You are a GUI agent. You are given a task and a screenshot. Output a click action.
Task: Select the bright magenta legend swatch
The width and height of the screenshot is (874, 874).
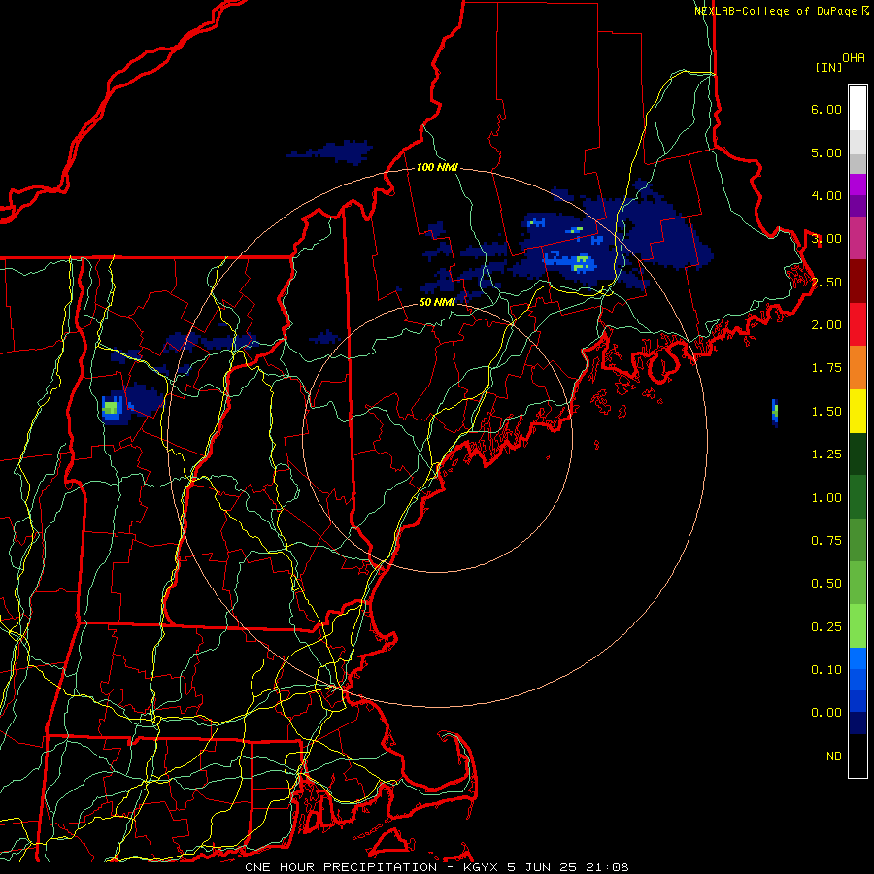pyautogui.click(x=857, y=185)
